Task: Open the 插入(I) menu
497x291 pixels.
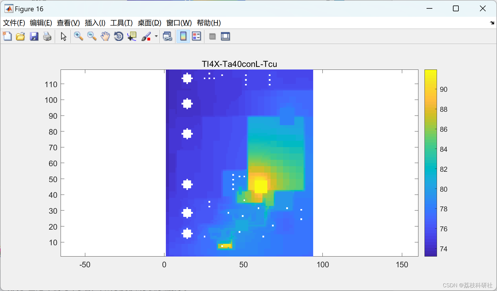Action: tap(95, 23)
